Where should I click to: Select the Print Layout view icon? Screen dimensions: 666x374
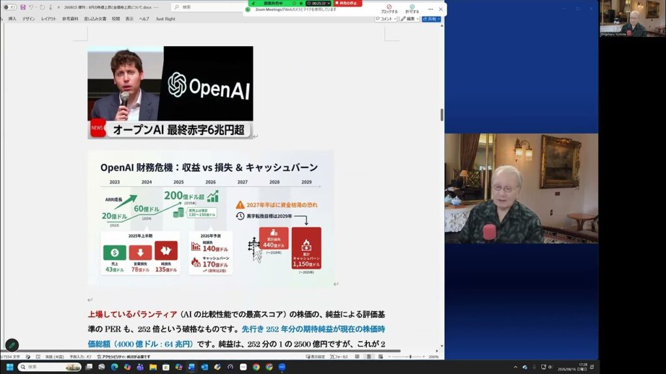(369, 356)
